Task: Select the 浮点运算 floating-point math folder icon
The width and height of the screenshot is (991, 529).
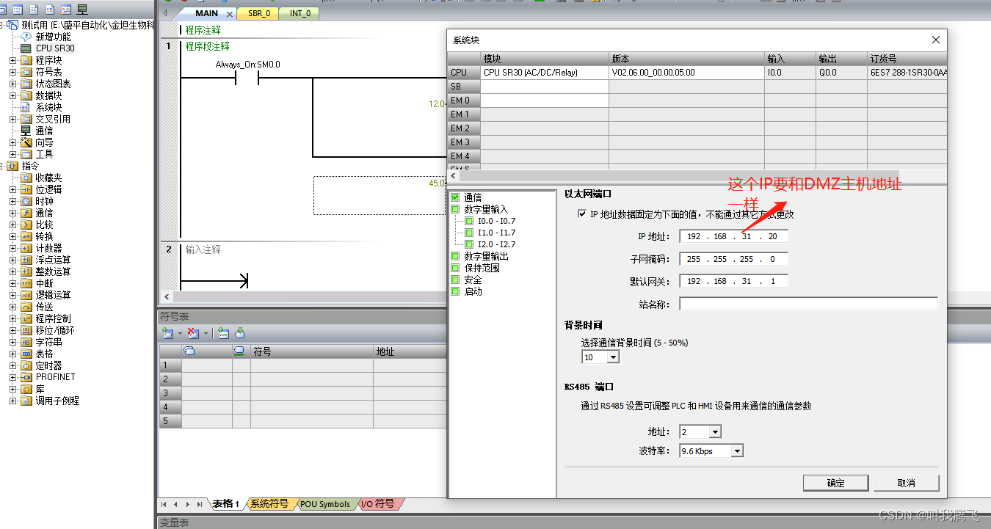Action: tap(26, 260)
